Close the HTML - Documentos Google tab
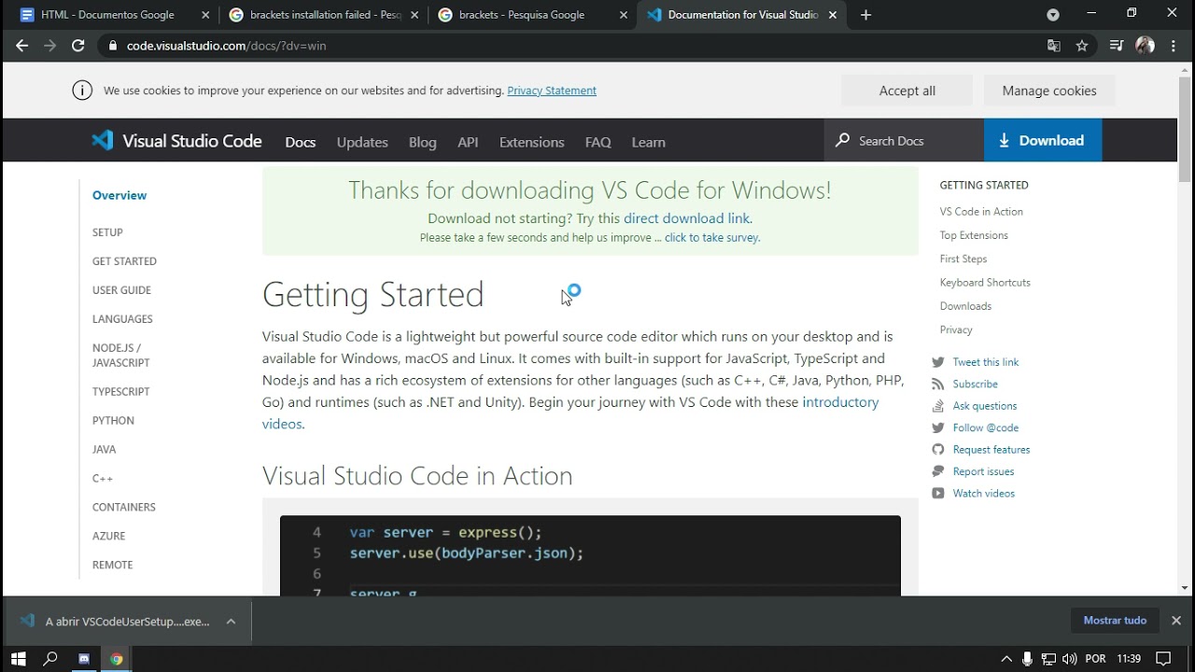The image size is (1195, 672). click(x=205, y=15)
